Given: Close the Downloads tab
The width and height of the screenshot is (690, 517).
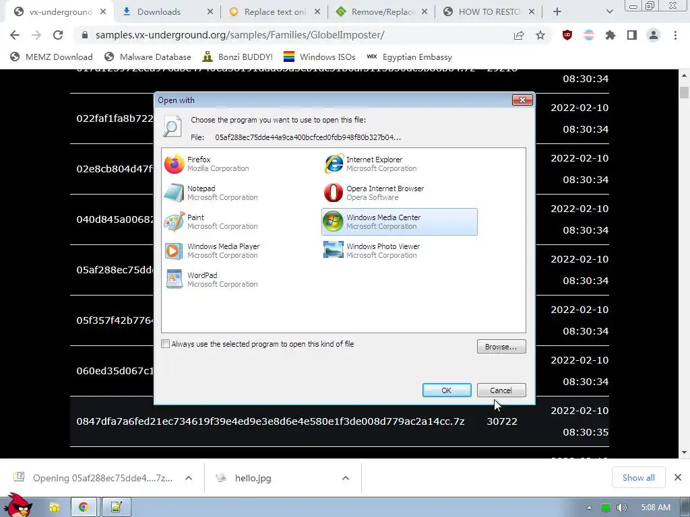Looking at the screenshot, I should point(210,12).
